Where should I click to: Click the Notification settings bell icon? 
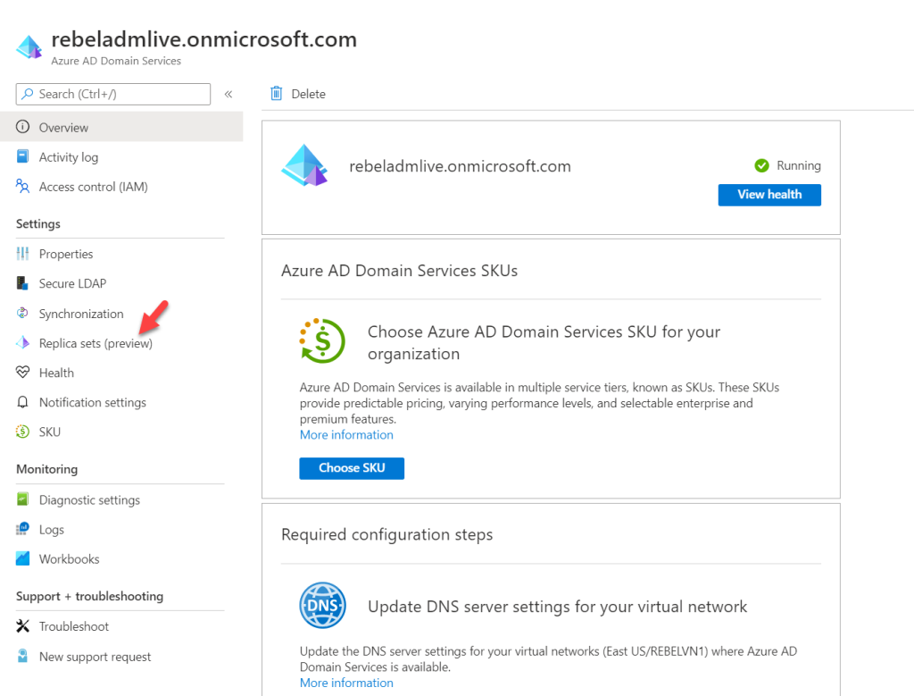point(22,402)
